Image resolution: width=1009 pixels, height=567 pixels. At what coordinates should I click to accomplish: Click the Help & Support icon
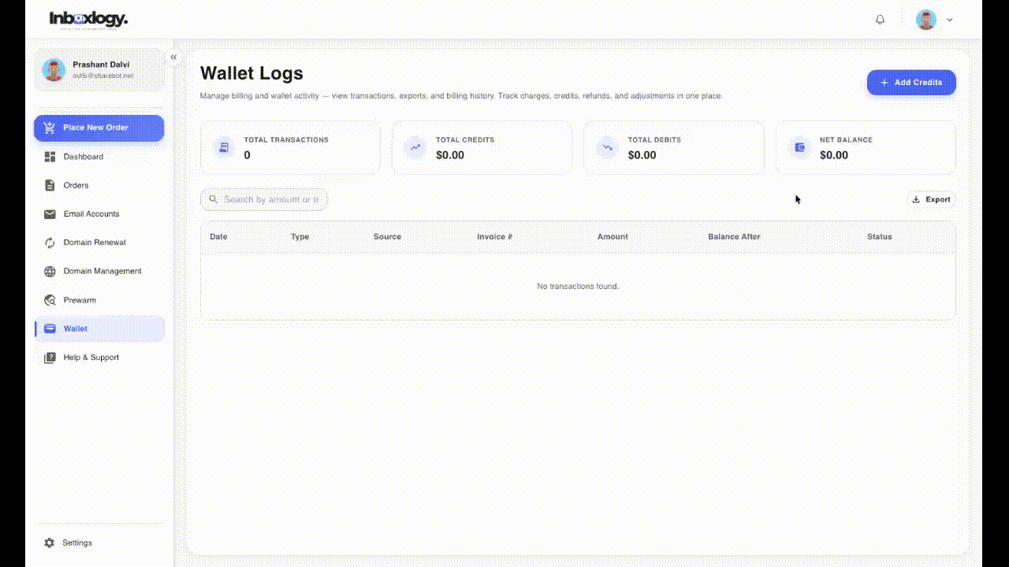click(50, 358)
